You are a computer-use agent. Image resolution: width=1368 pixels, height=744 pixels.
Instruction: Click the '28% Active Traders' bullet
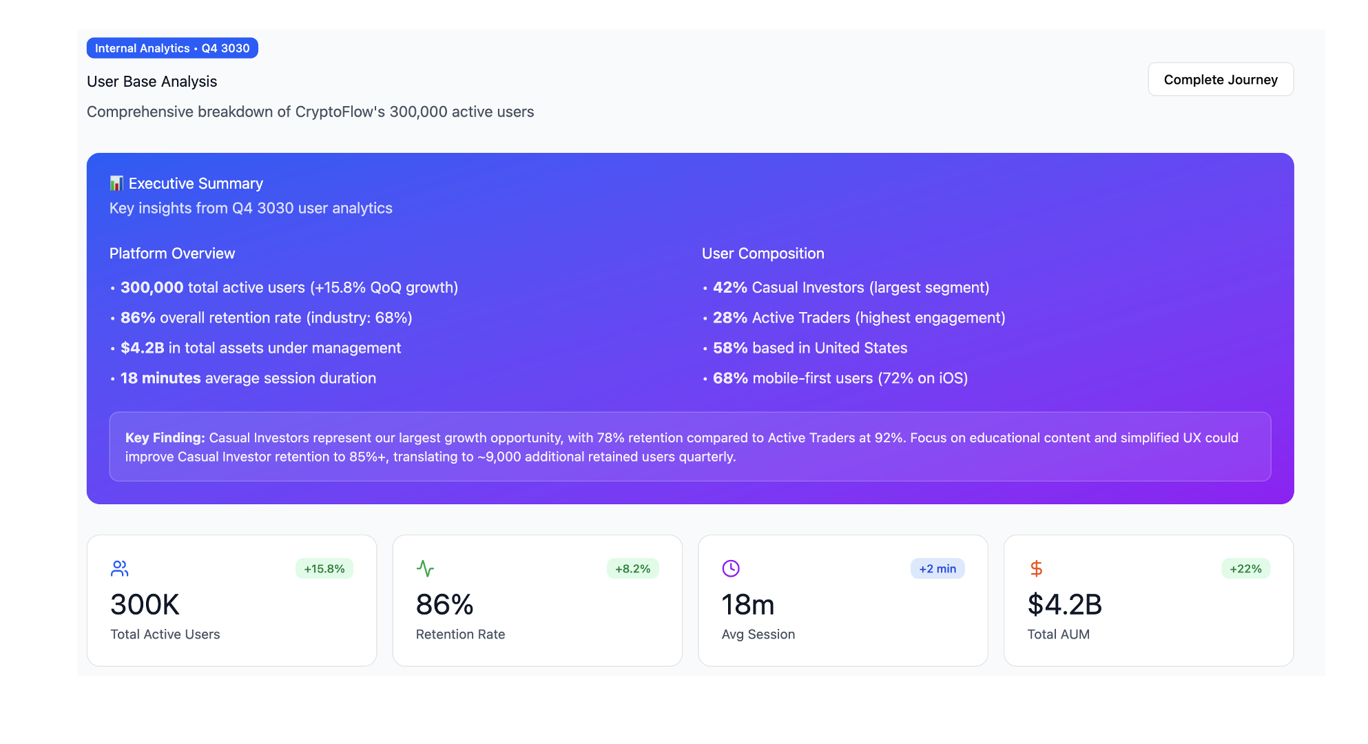pos(854,318)
